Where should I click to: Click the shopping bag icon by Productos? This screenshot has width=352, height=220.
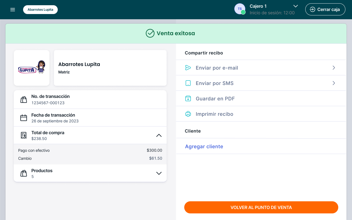[24, 173]
